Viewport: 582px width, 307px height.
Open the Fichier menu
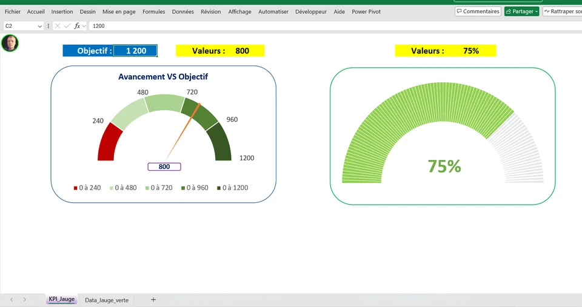[x=13, y=12]
